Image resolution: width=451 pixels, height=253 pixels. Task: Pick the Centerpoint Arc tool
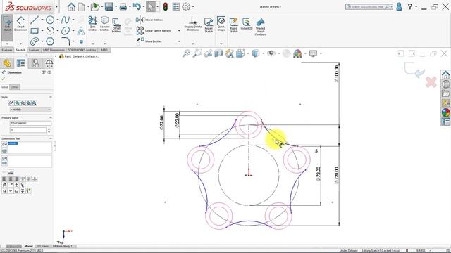(50, 30)
